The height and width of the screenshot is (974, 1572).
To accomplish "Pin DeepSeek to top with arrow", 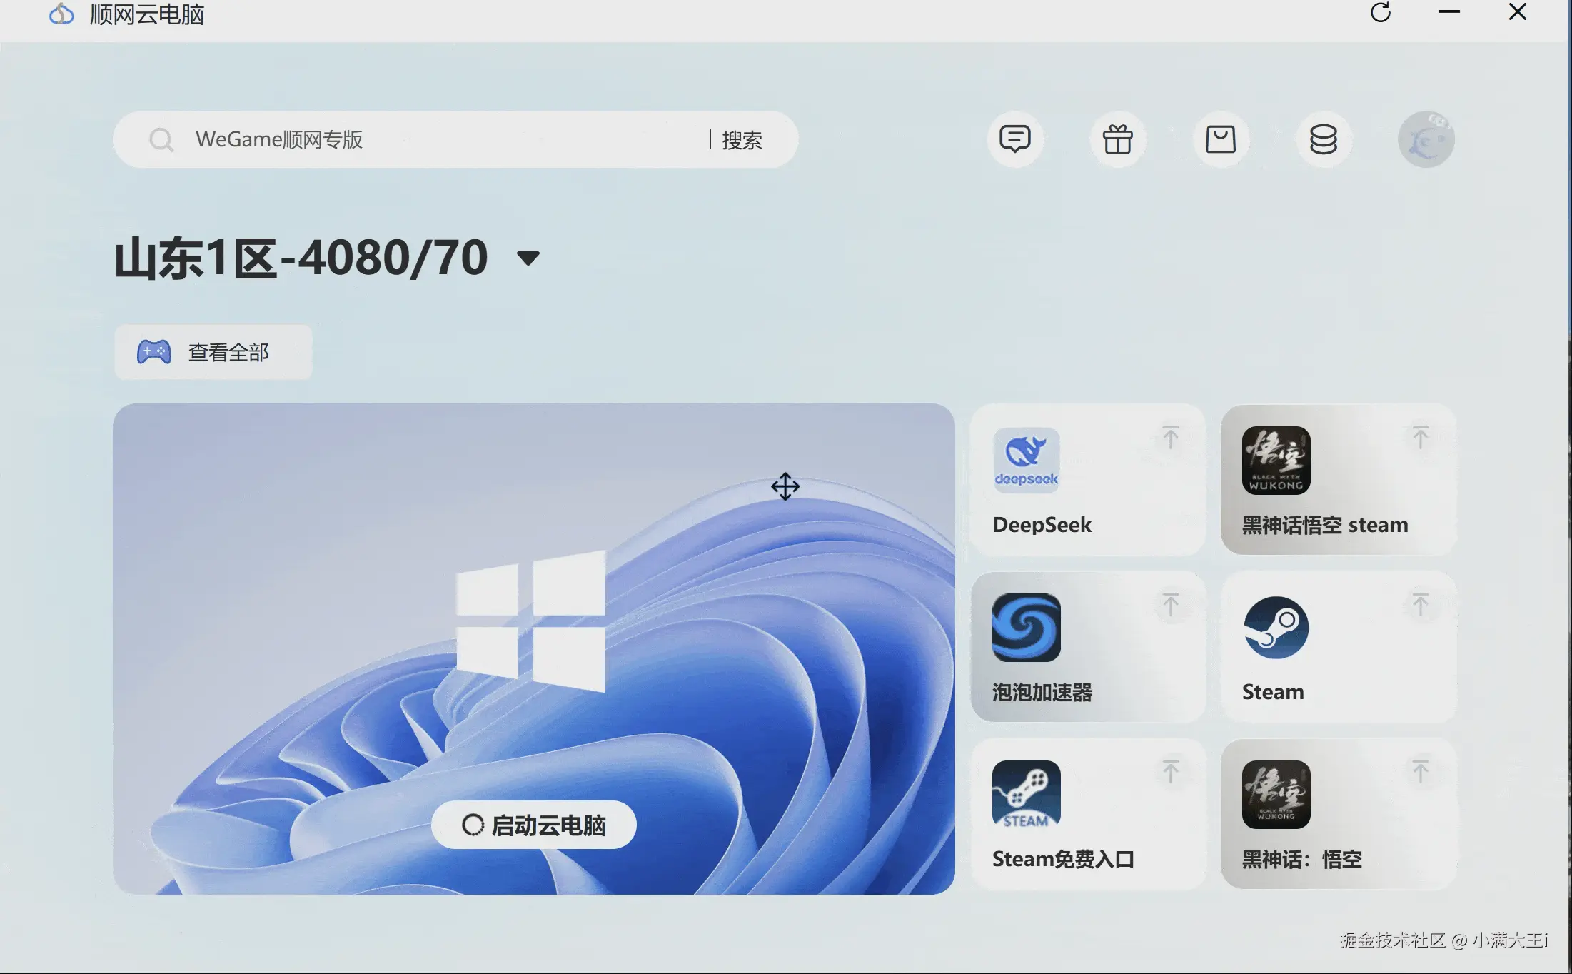I will [1170, 438].
